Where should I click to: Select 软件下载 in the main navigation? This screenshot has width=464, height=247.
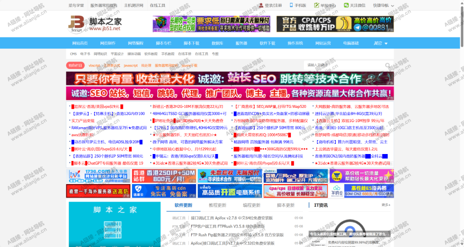tap(268, 43)
